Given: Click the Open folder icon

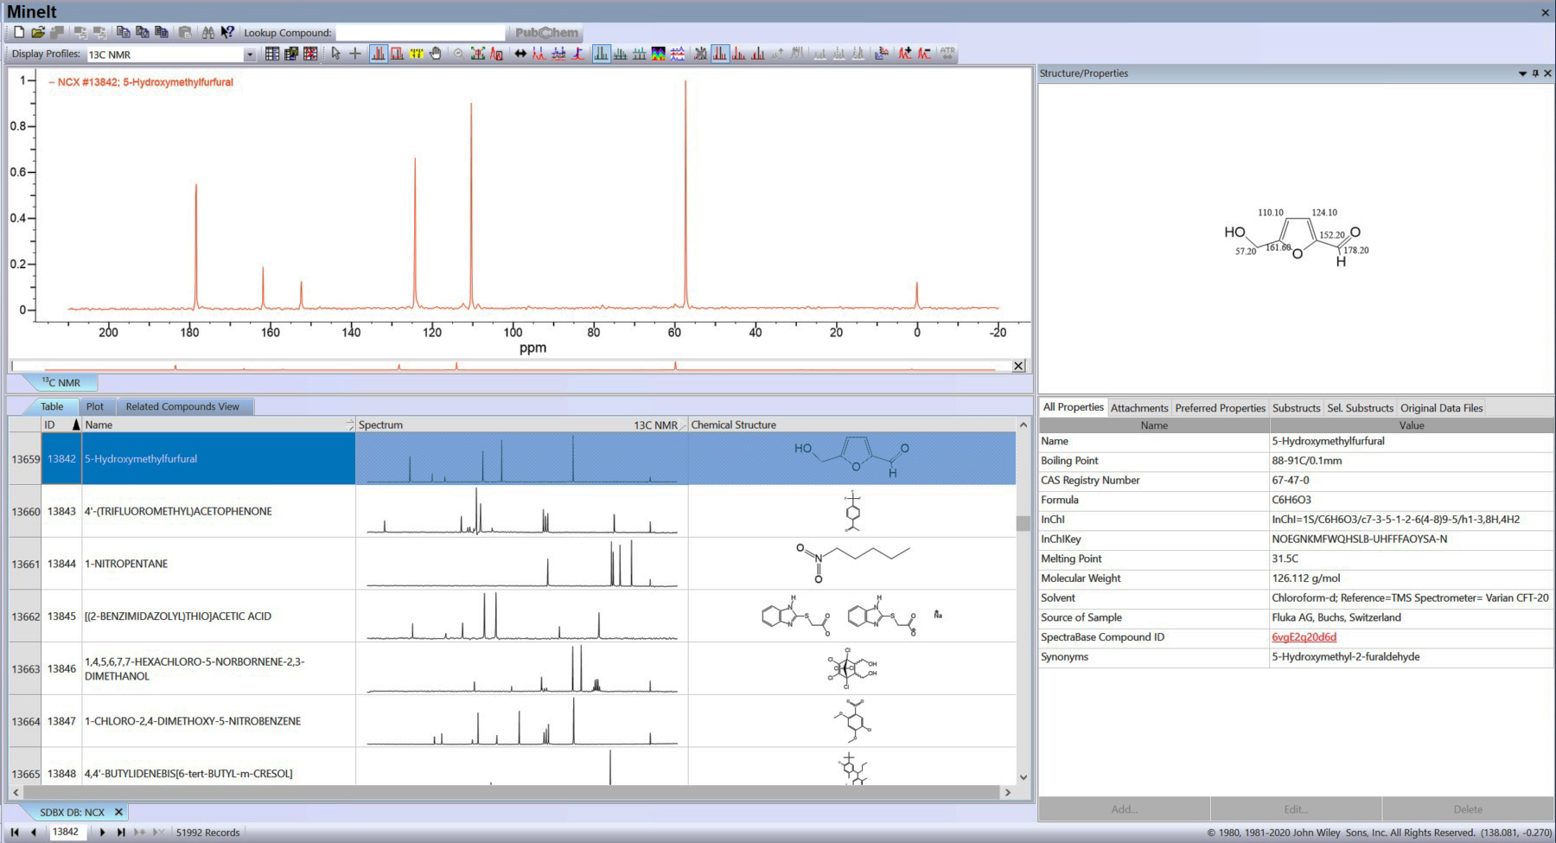Looking at the screenshot, I should click(37, 33).
